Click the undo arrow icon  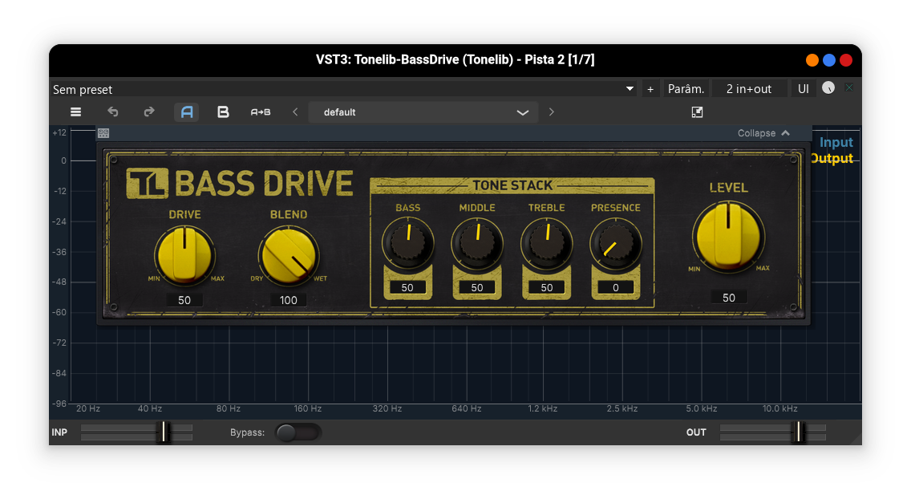pos(112,112)
